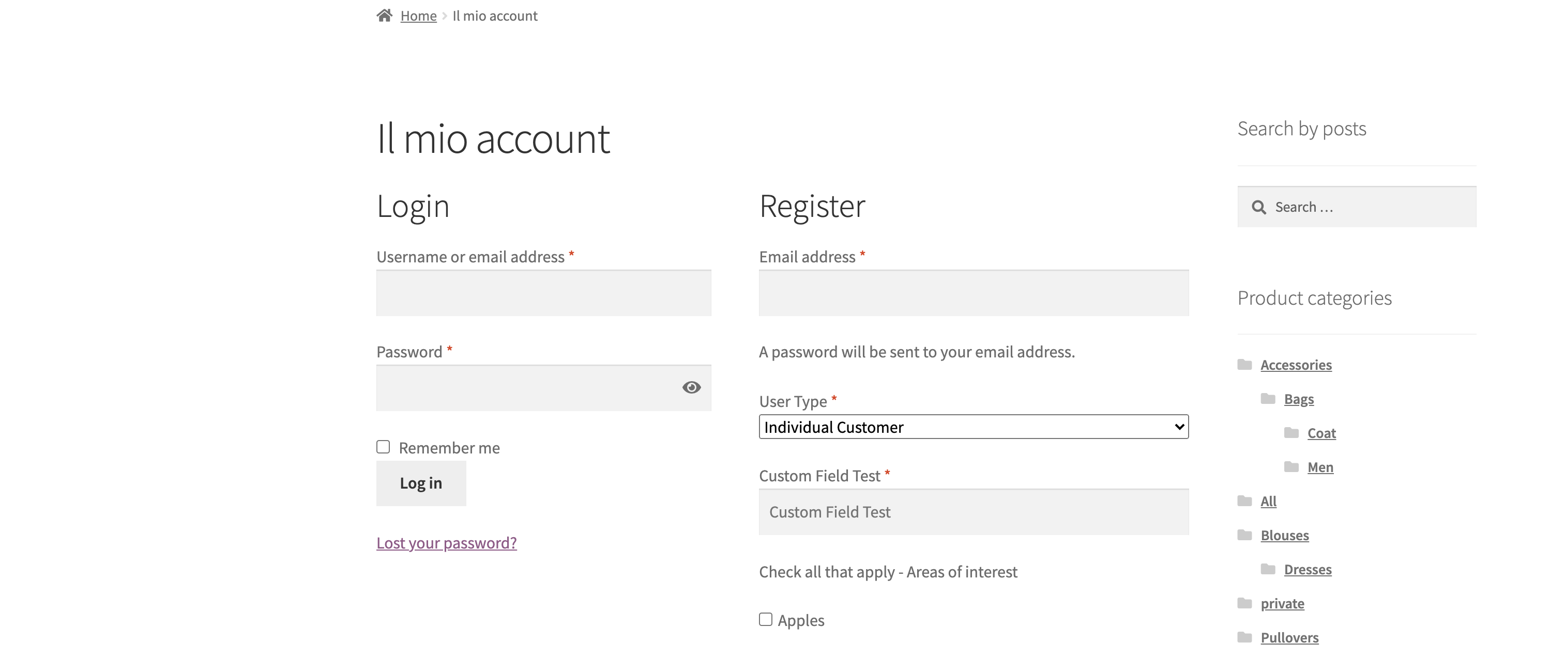This screenshot has height=658, width=1550.
Task: Focus the Custom Field Test input
Action: [974, 512]
